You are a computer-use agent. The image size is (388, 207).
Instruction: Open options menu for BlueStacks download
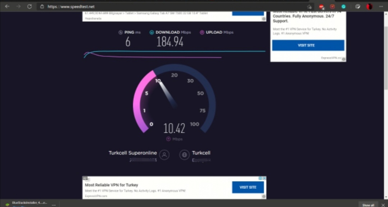tap(54, 205)
